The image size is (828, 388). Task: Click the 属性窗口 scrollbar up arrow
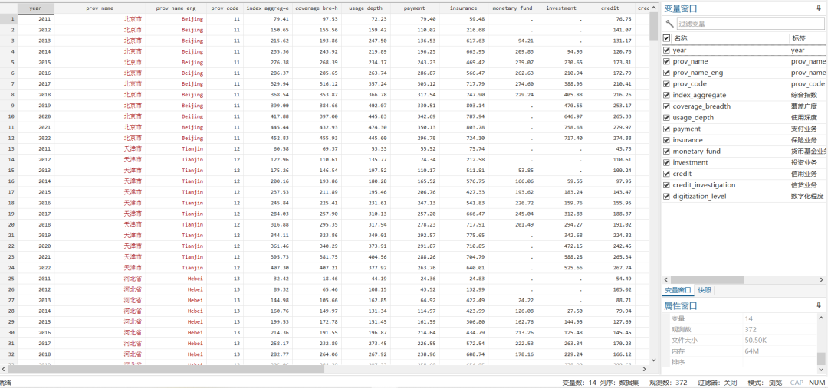[x=820, y=317]
